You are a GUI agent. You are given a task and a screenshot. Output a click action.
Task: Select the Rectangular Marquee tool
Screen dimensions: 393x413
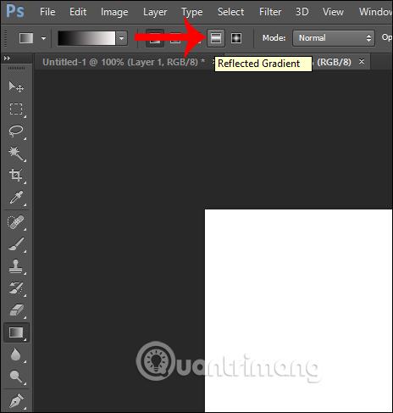coord(16,109)
